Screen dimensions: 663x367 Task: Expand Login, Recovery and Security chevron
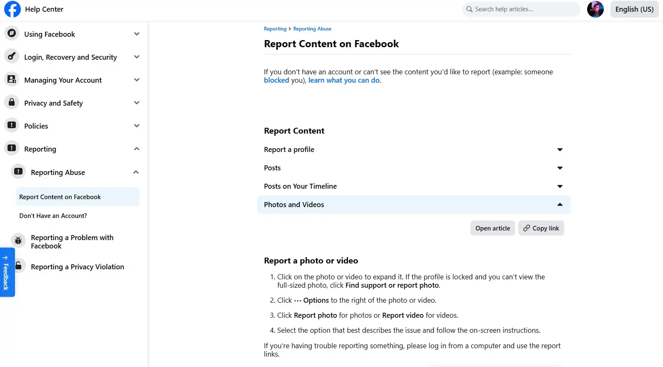tap(137, 57)
